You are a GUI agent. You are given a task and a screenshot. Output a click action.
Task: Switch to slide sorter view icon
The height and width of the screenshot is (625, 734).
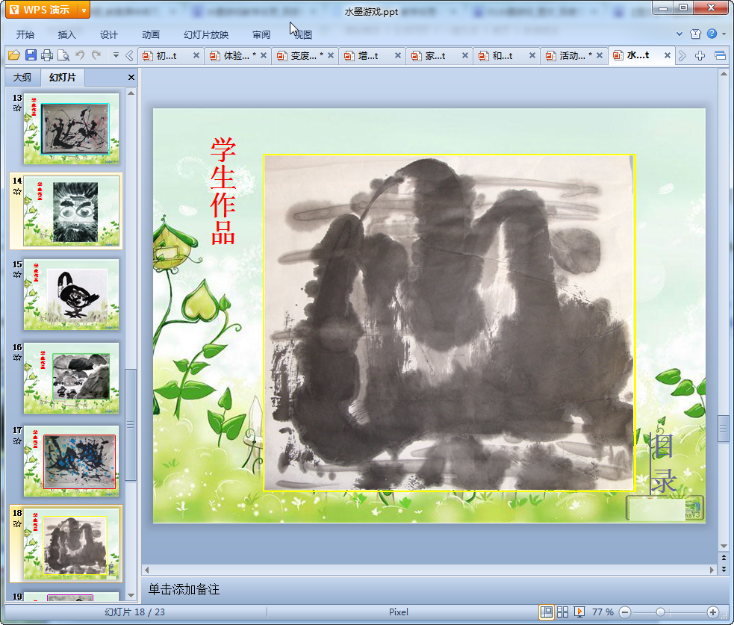point(563,612)
